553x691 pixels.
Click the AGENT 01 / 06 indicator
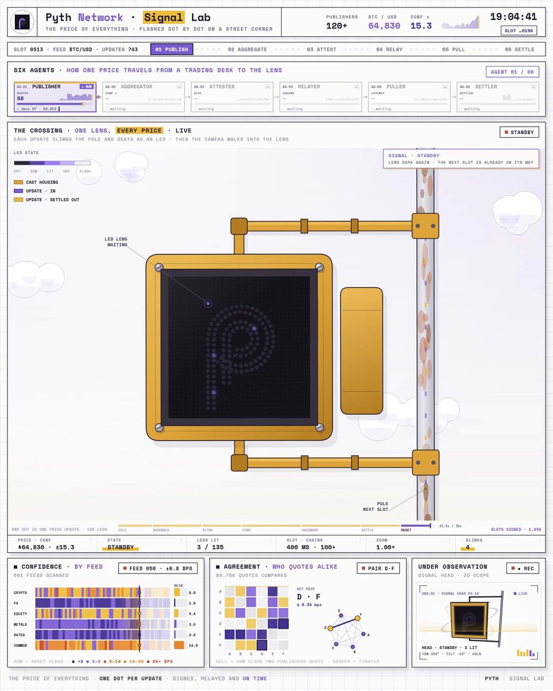[x=513, y=72]
